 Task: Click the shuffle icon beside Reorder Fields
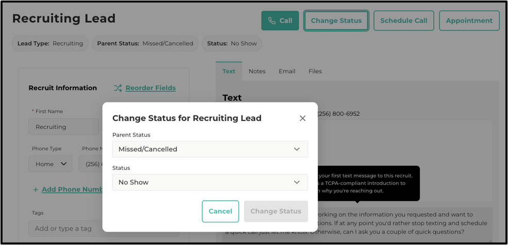(x=118, y=88)
